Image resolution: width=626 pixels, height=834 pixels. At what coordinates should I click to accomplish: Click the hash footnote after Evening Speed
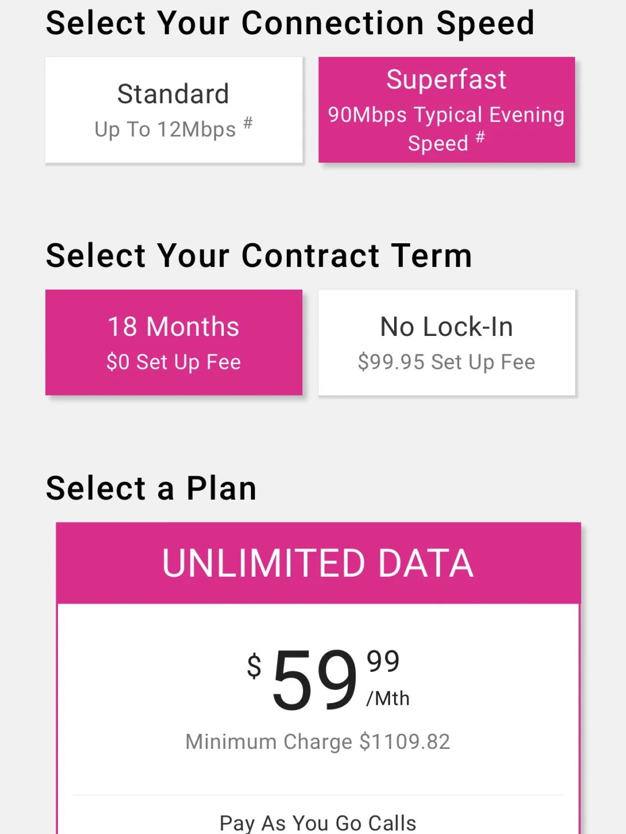click(x=480, y=137)
